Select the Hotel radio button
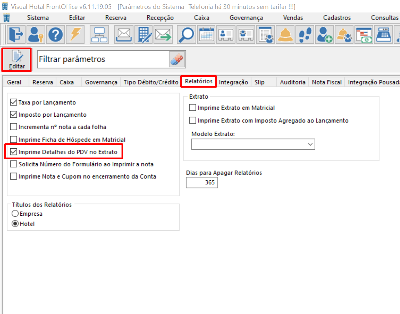Viewport: 400px width, 314px height. 15,224
